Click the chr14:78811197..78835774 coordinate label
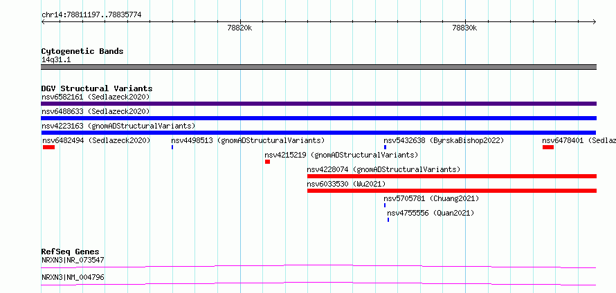Screen dimensions: 616x293 pos(91,15)
